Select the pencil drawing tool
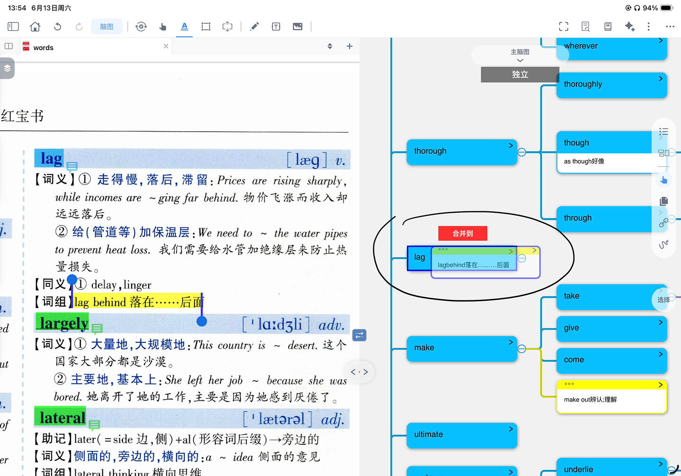The width and height of the screenshot is (681, 476). click(255, 27)
